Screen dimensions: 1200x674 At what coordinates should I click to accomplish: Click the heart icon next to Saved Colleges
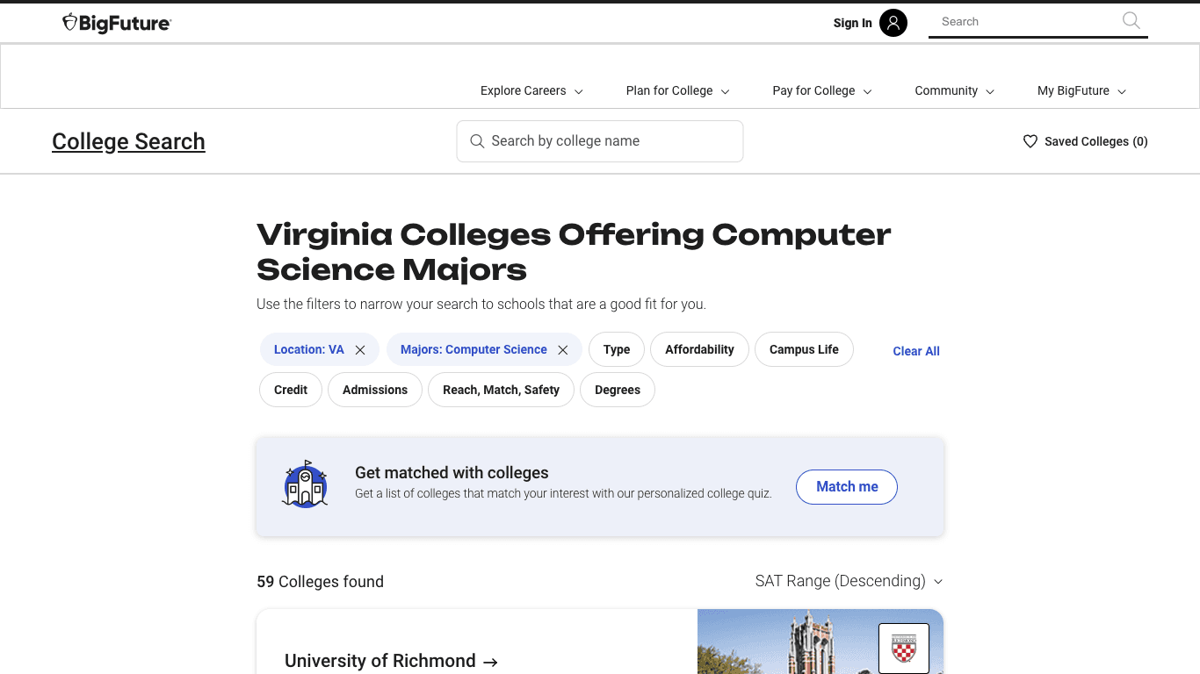[x=1030, y=140]
